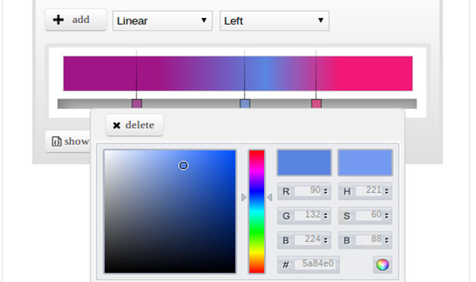Click the saturation brightness picker handle
The image size is (476, 282).
click(184, 165)
